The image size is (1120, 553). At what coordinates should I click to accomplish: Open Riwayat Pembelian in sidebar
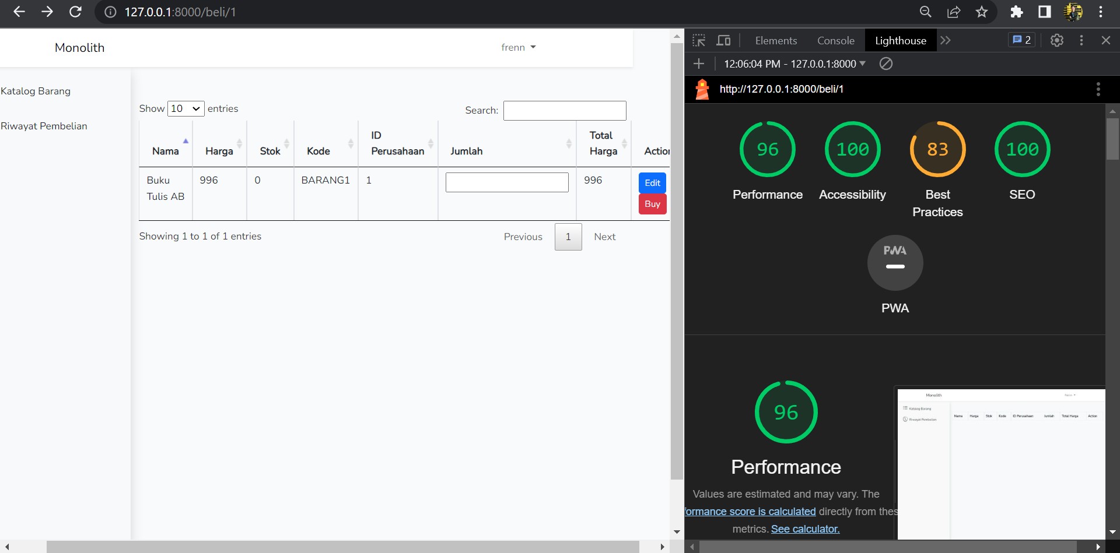(x=44, y=126)
